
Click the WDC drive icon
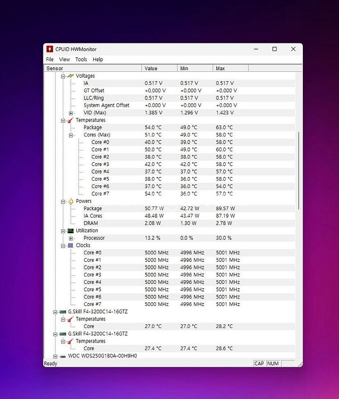click(x=63, y=356)
